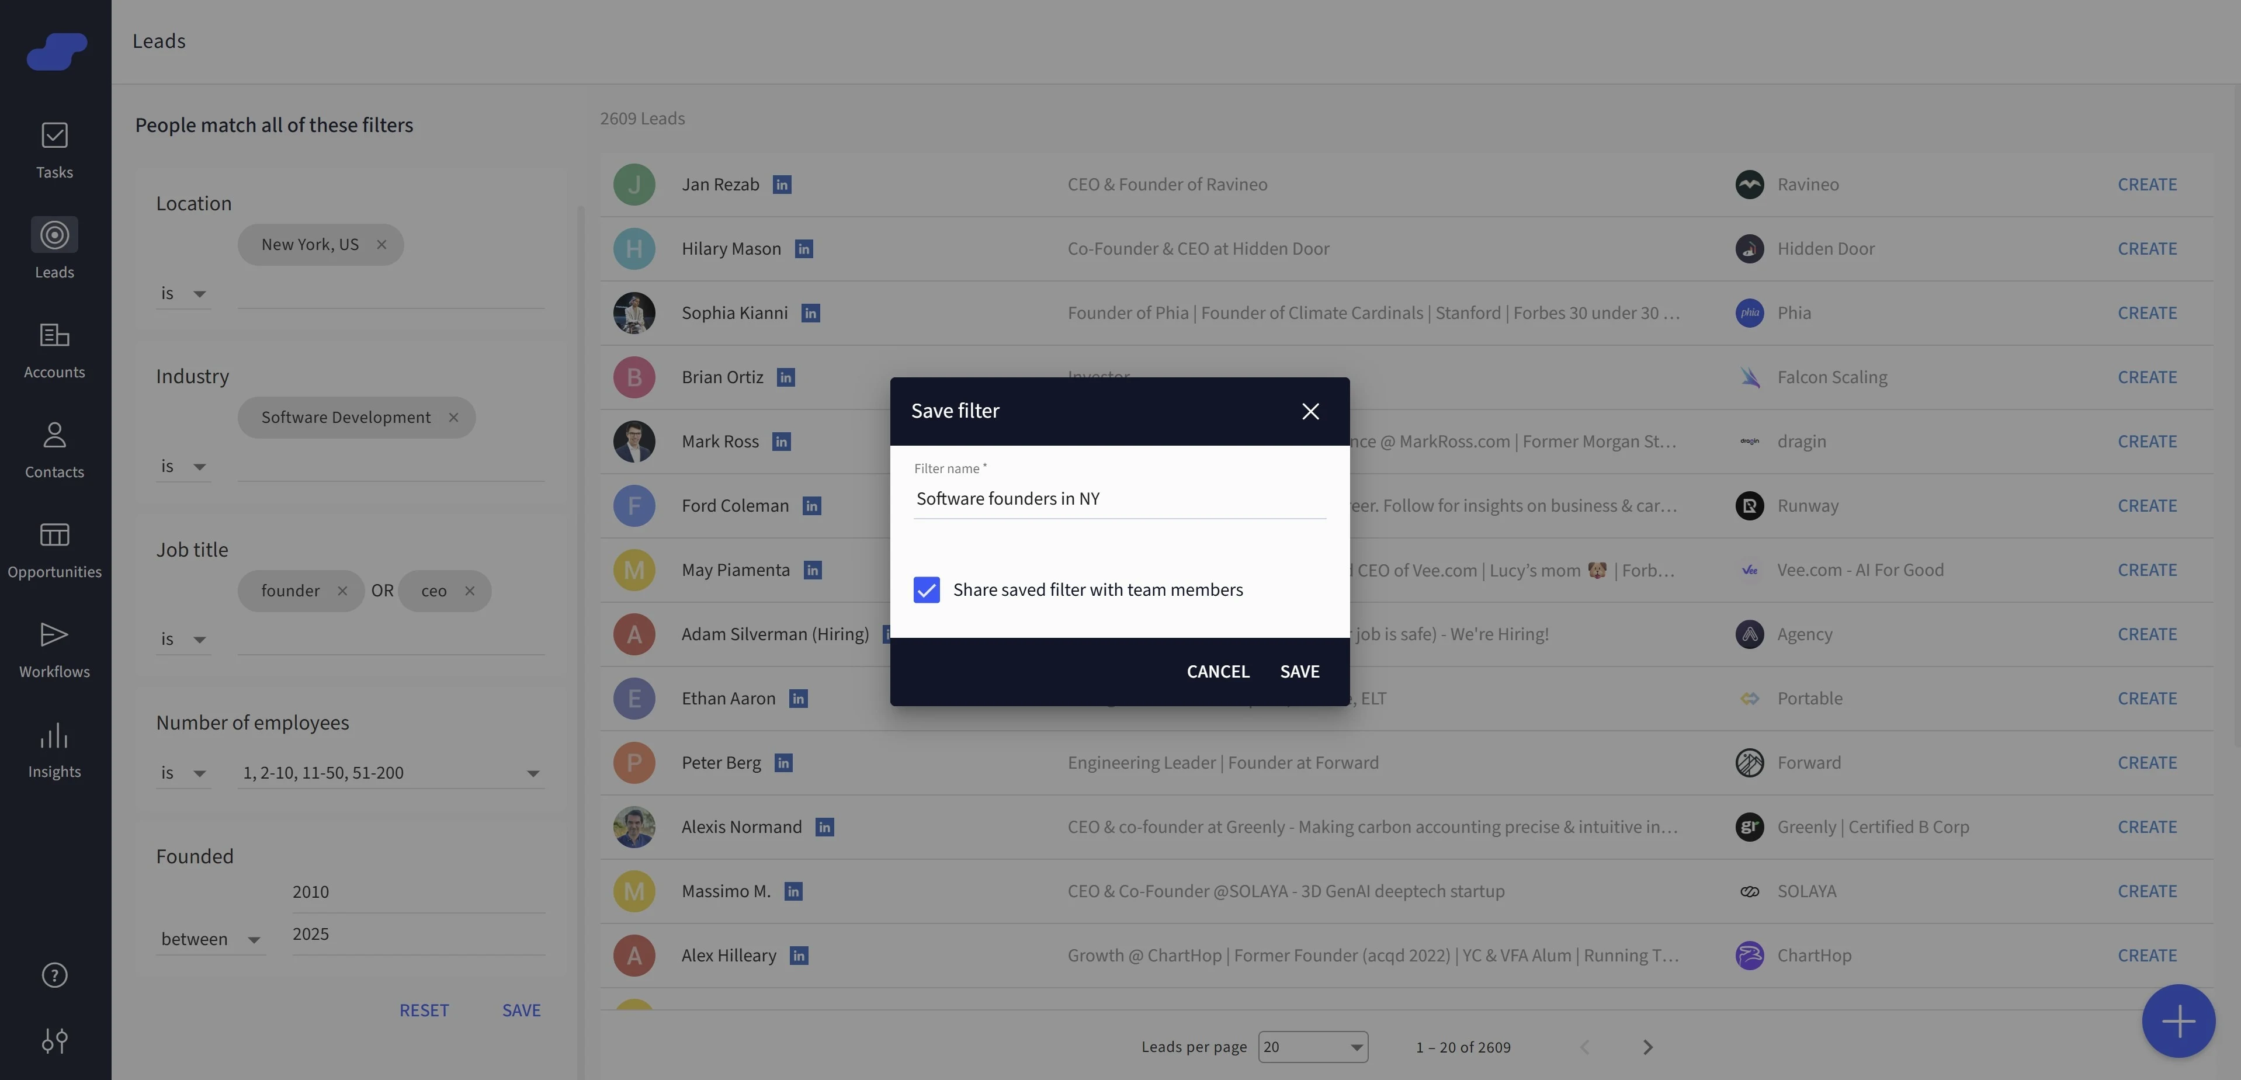This screenshot has height=1080, width=2241.
Task: Open Peter Berg's LinkedIn profile icon
Action: coord(783,763)
